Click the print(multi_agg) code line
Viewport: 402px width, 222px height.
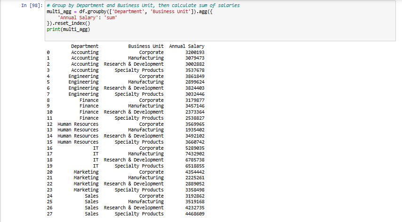click(68, 30)
